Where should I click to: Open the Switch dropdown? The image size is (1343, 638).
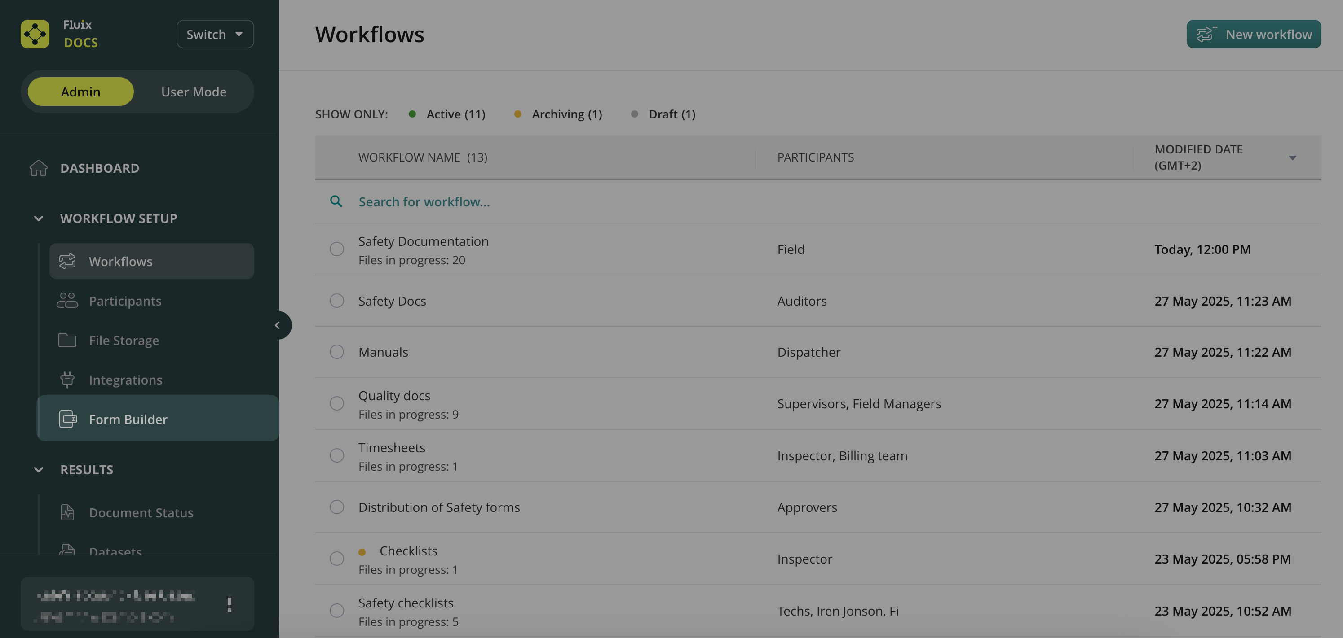[x=215, y=35]
